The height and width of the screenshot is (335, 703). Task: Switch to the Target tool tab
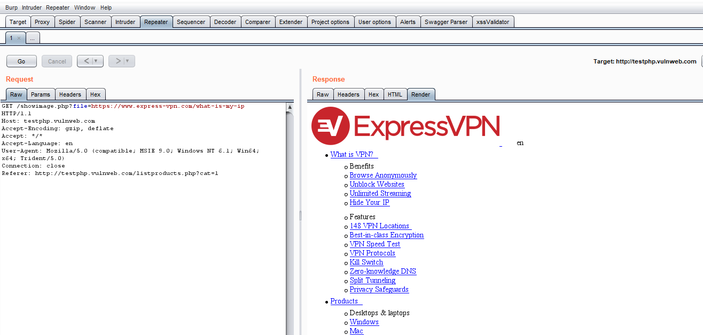18,22
